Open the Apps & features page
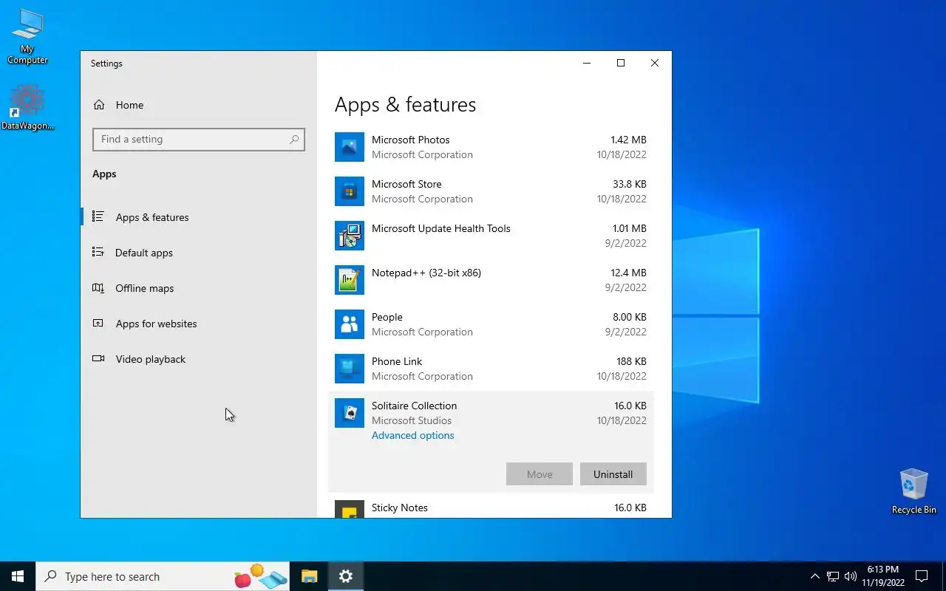Screen dimensions: 946x591 pyautogui.click(x=198, y=217)
